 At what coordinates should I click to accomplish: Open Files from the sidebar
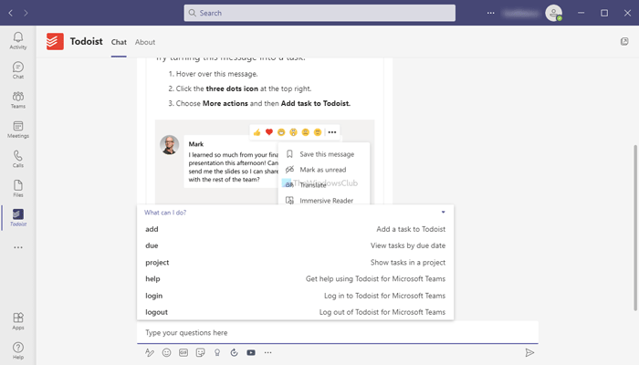(18, 189)
